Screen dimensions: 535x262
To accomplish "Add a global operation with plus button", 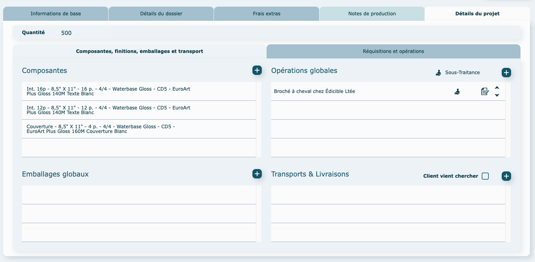I will (506, 73).
